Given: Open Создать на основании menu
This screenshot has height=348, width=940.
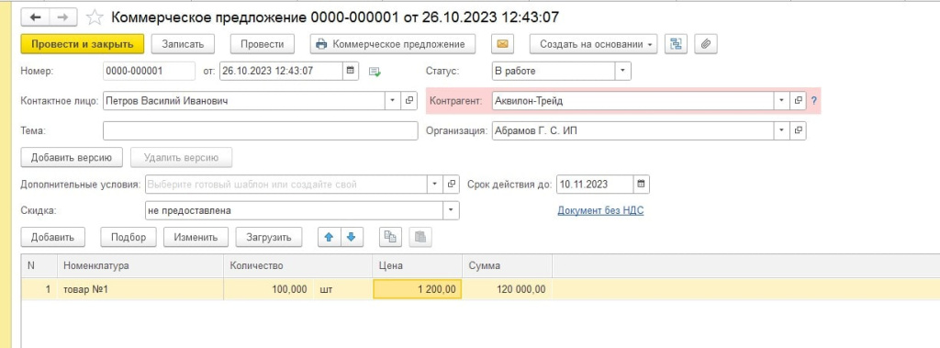Looking at the screenshot, I should point(593,44).
